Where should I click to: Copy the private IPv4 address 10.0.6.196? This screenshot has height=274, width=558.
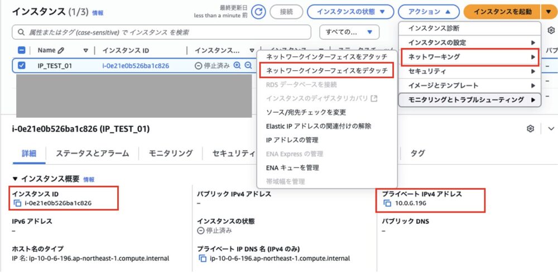(387, 203)
